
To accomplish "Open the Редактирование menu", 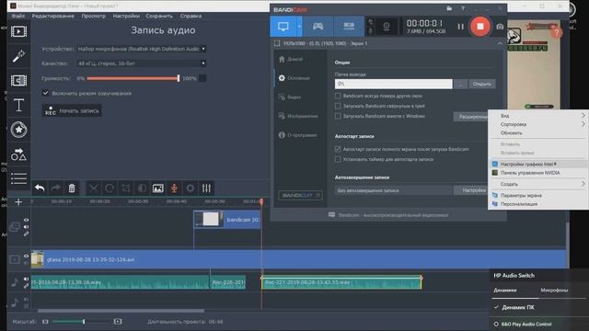I will click(x=53, y=17).
